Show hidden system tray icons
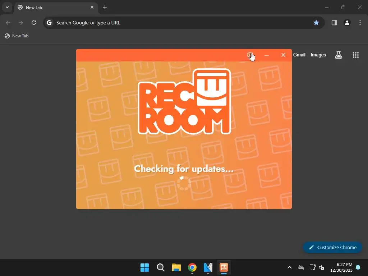Screen dimensions: 368x276 290,267
